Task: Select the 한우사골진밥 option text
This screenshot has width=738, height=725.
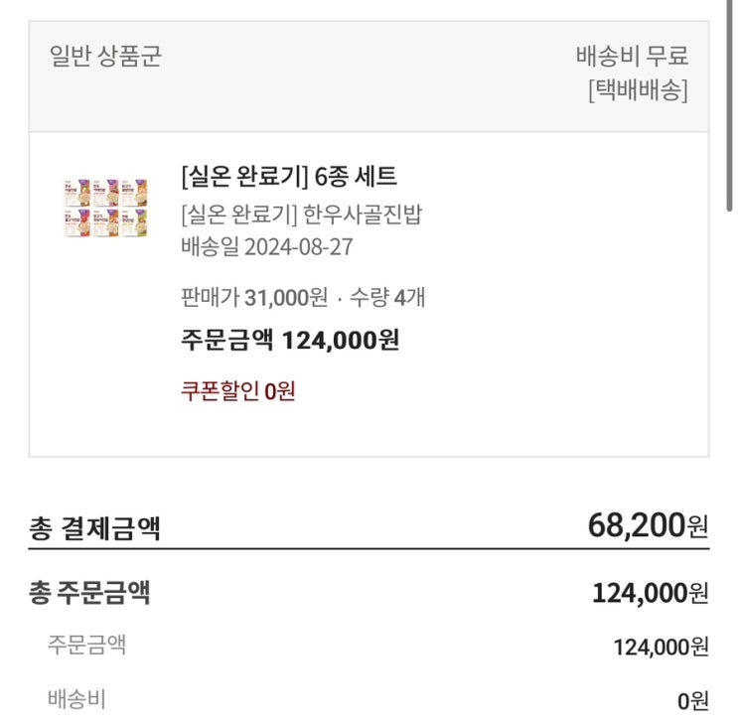Action: click(301, 214)
